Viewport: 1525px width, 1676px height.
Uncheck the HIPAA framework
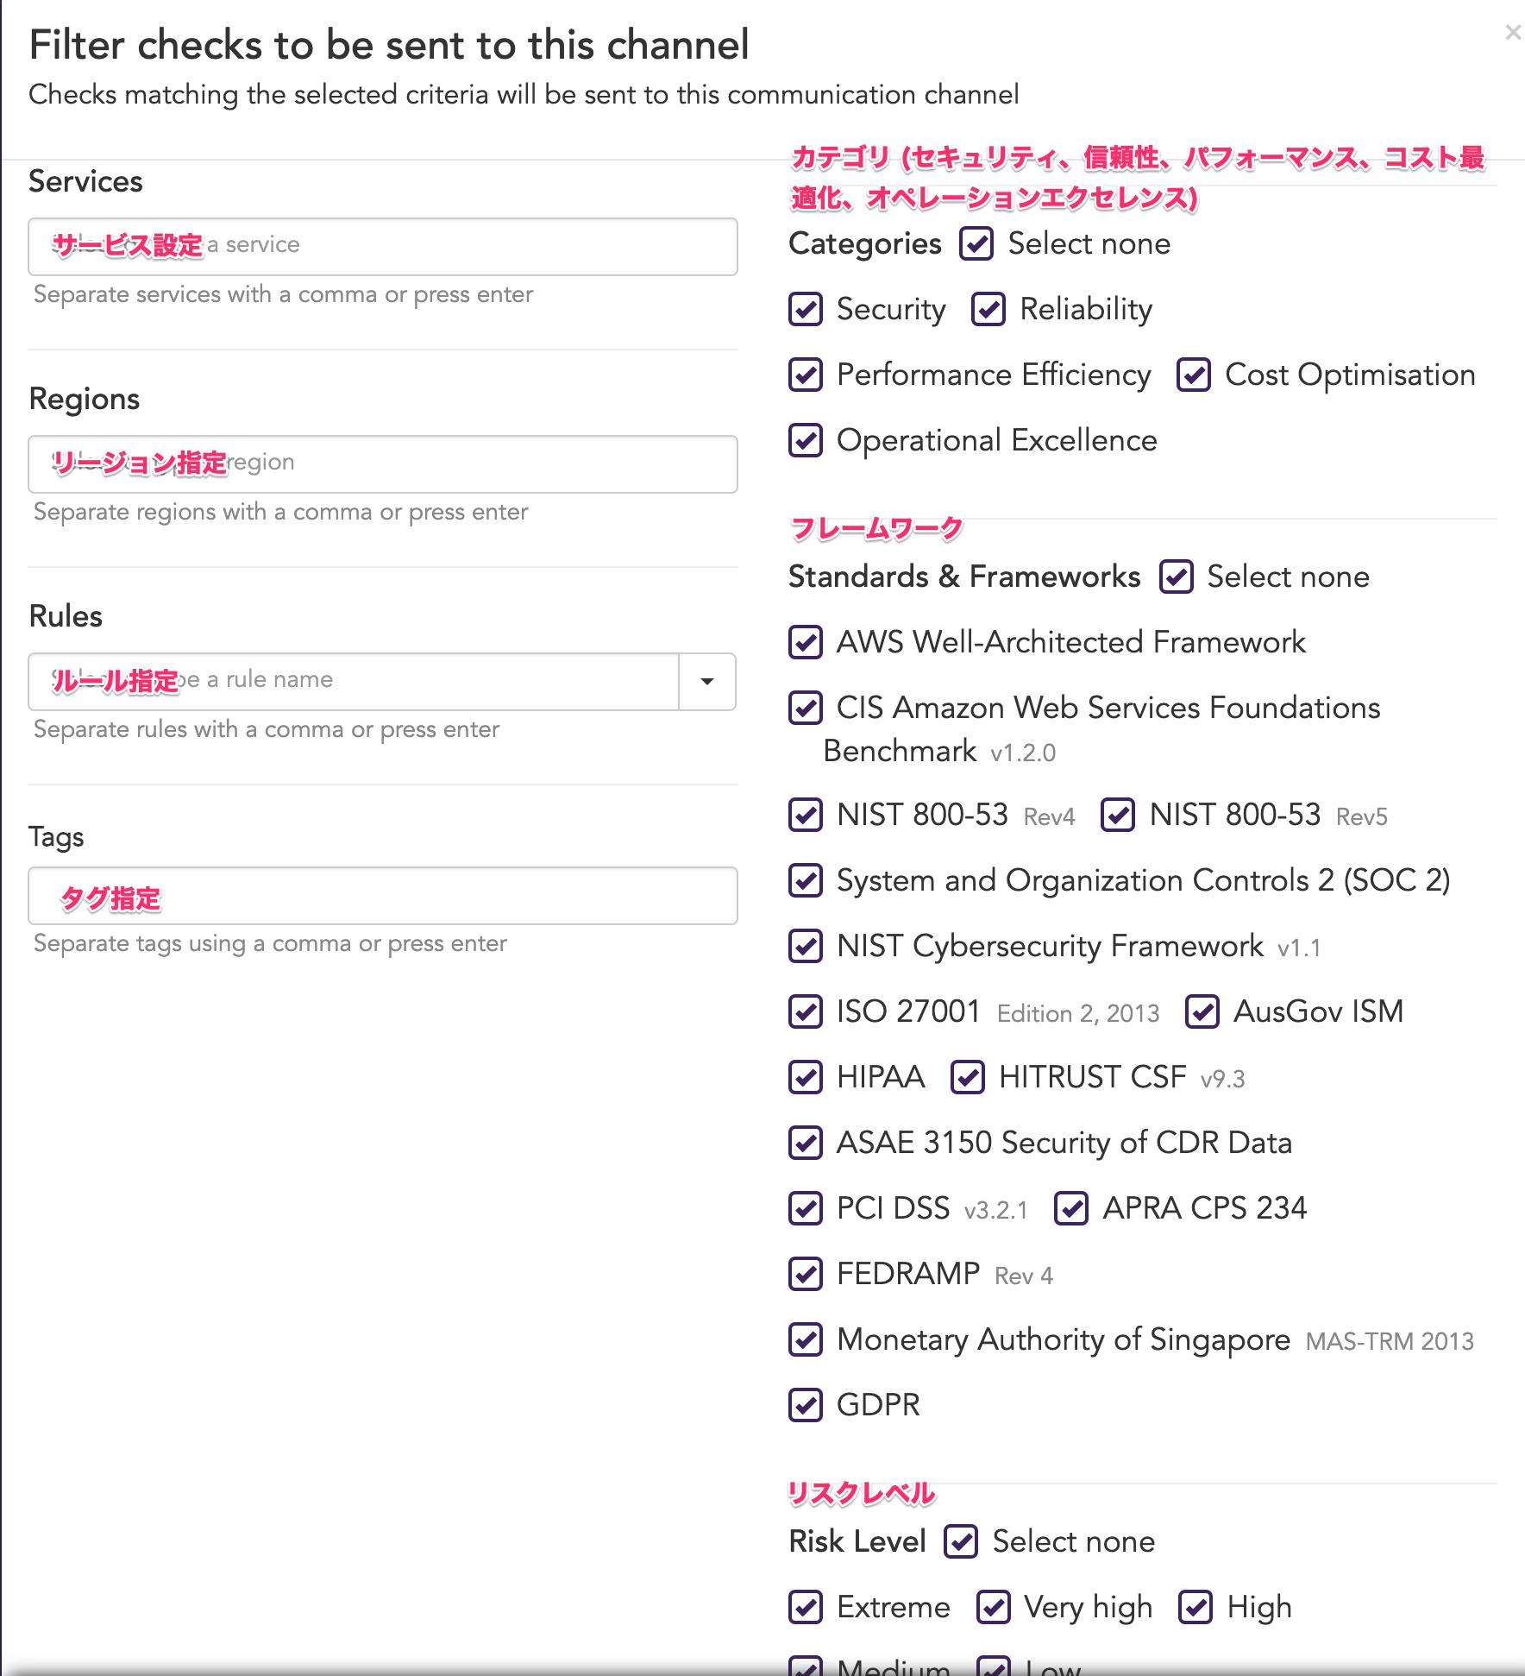point(806,1077)
